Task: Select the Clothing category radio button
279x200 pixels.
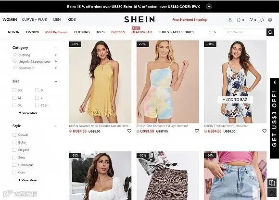Action: pos(15,55)
